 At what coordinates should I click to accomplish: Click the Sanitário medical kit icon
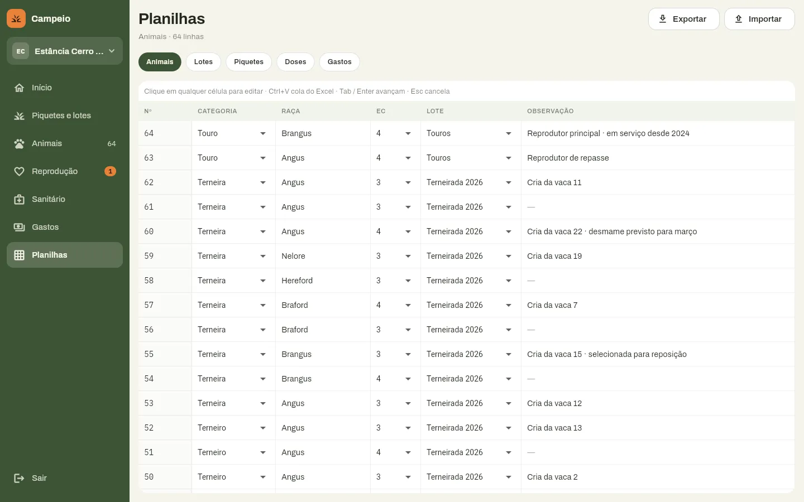[19, 199]
